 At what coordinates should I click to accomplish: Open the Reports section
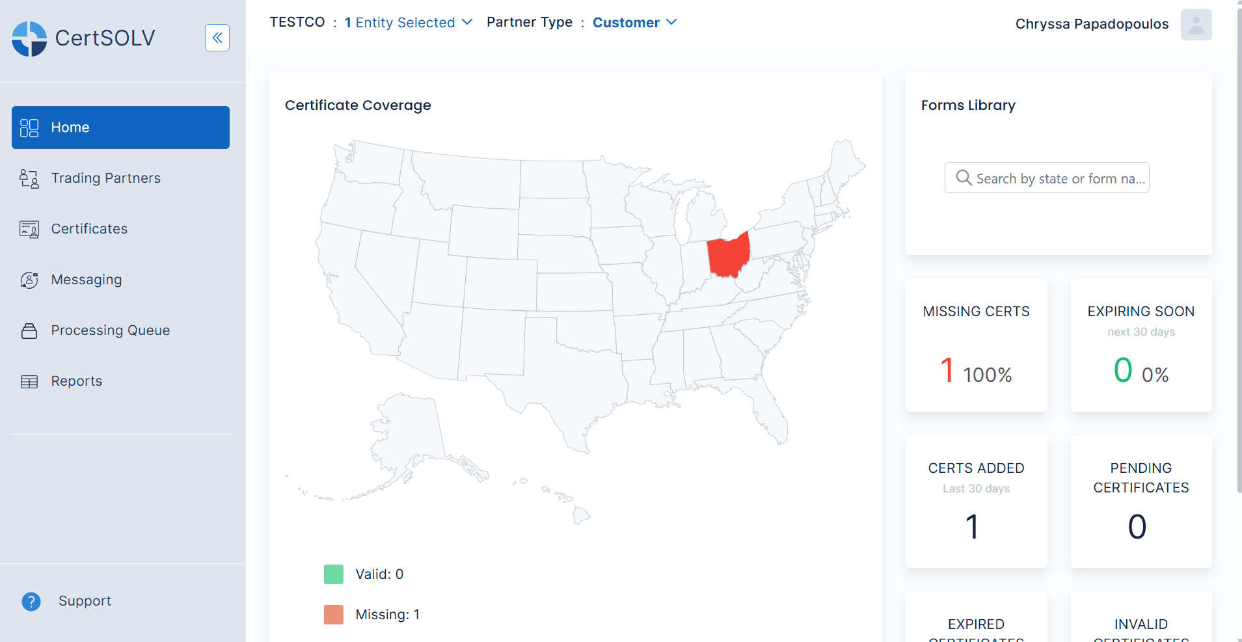coord(77,381)
